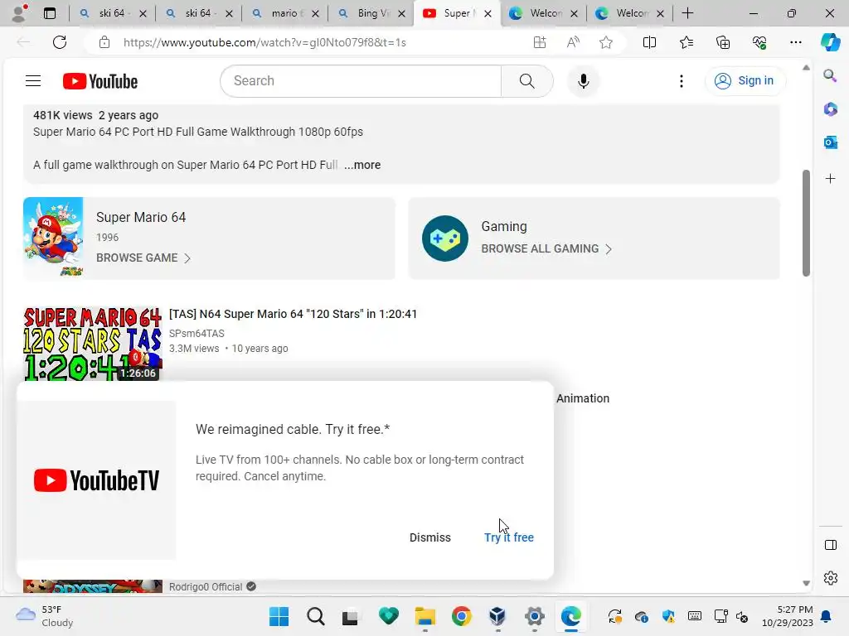Open Microsoft 365 in sidebar
849x636 pixels.
[830, 108]
